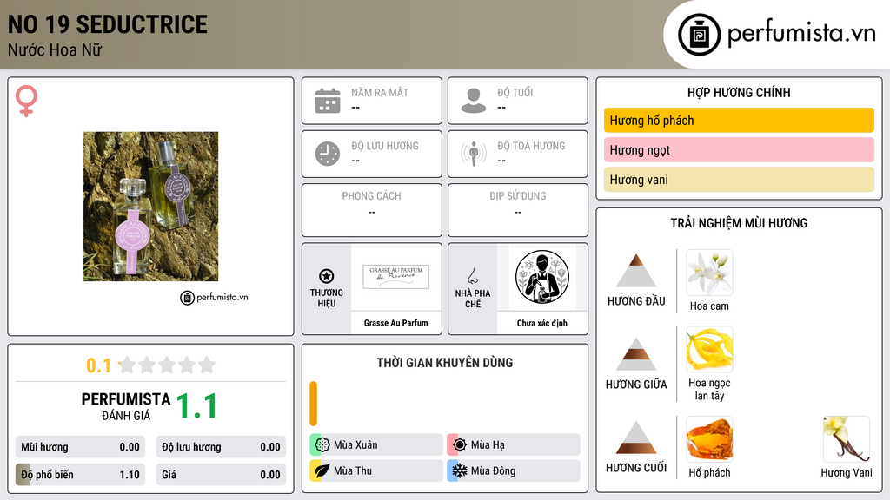Click the Phong cách info box
Viewport: 890px width, 500px height.
coord(372,210)
